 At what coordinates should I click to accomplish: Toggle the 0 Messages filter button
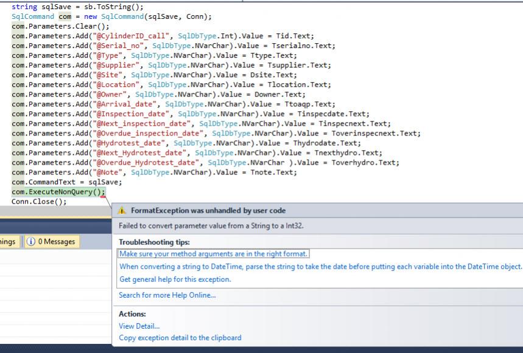(x=51, y=242)
